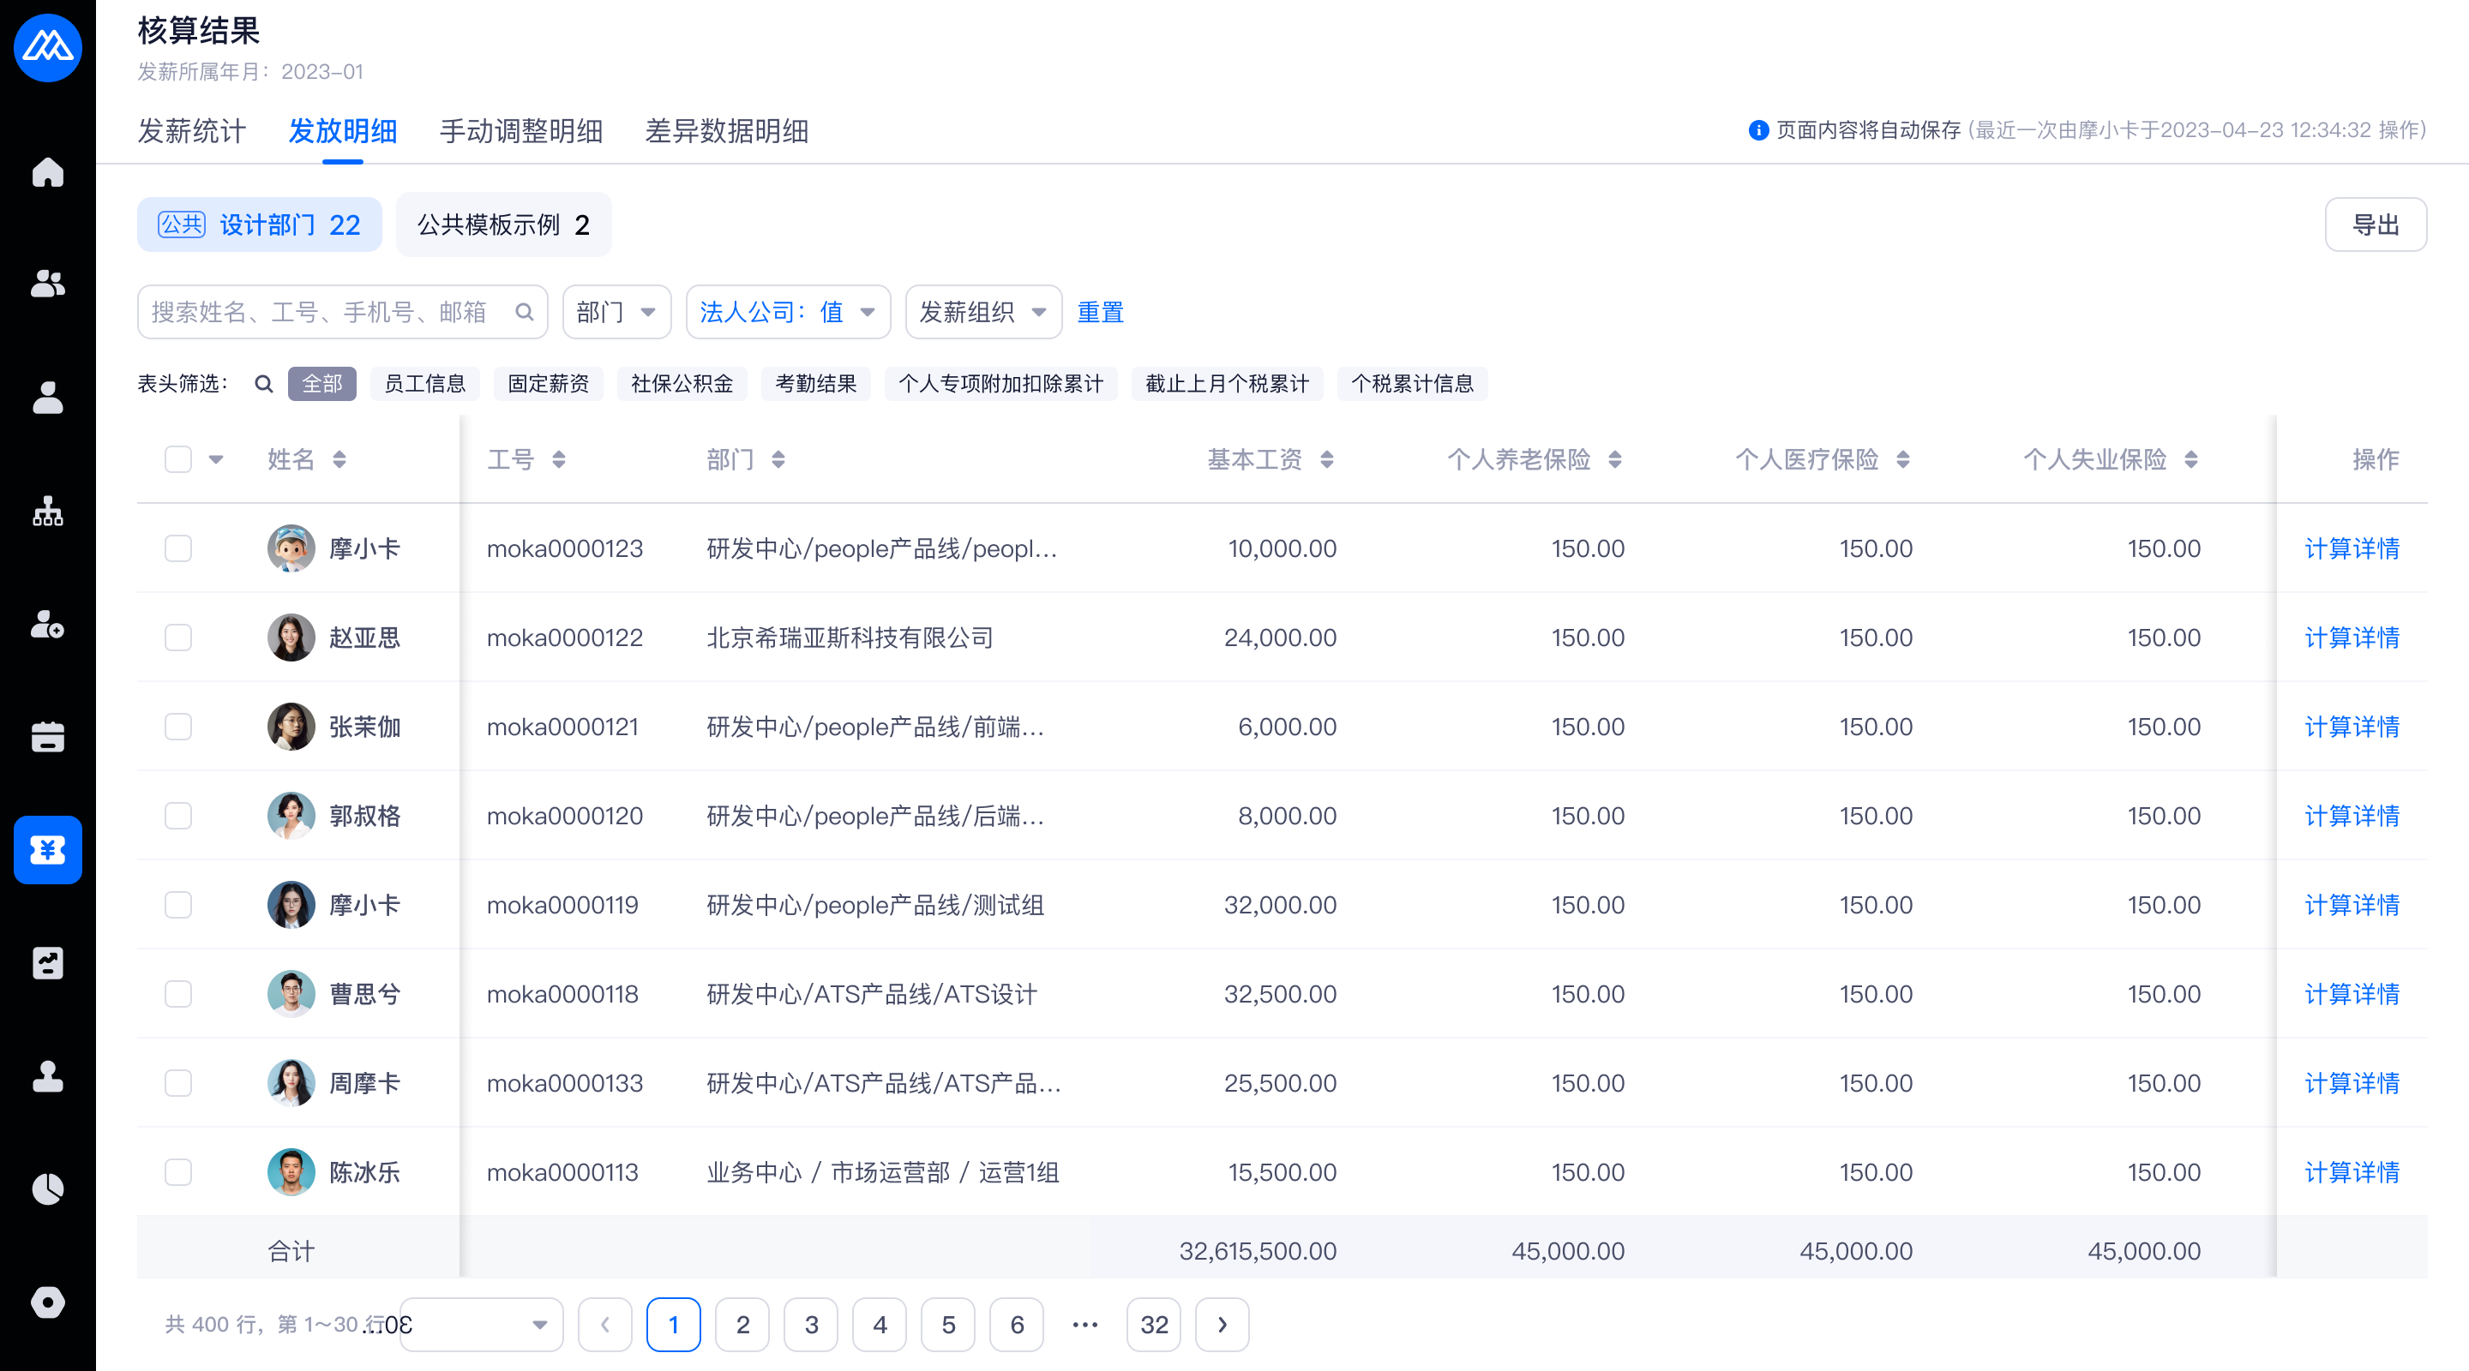This screenshot has width=2469, height=1371.
Task: Switch to 手动调整明细 tab
Action: 520,131
